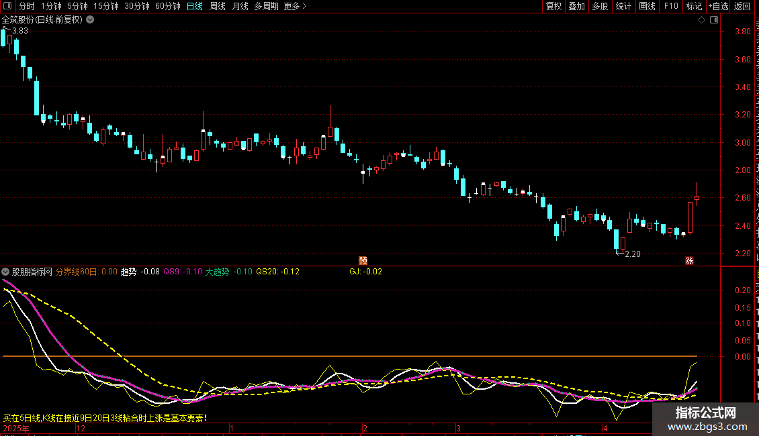
Task: Click the GJ: -0.02 label
Action: 366,272
